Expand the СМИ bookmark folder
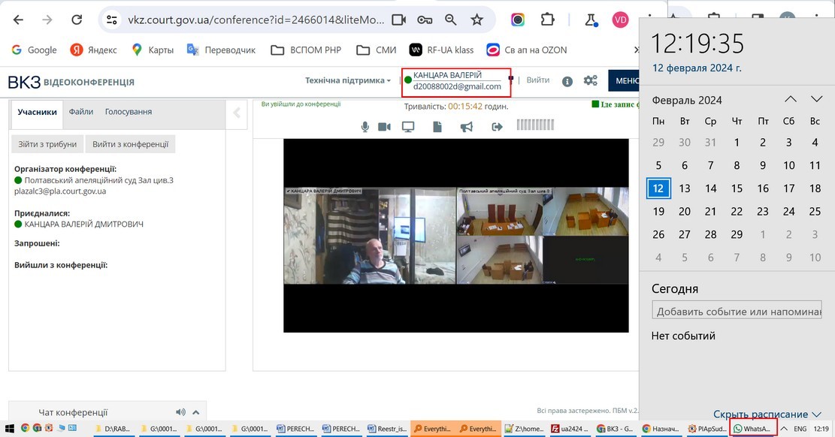Viewport: 835px width, 437px height. pos(377,50)
